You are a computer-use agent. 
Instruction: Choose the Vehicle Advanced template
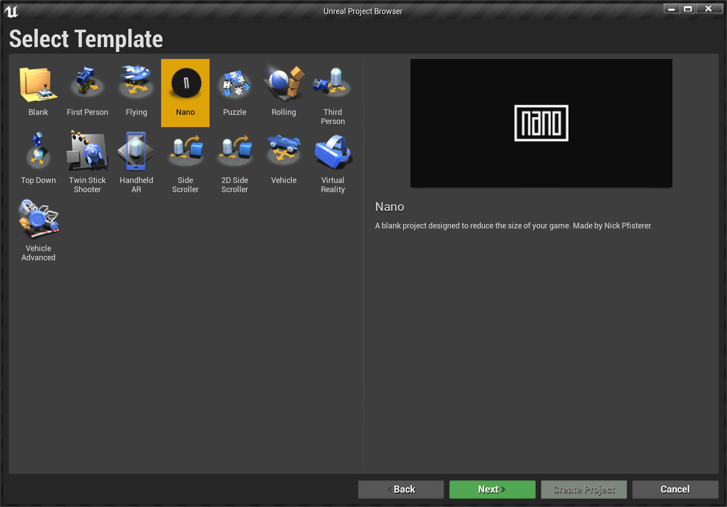coord(38,229)
